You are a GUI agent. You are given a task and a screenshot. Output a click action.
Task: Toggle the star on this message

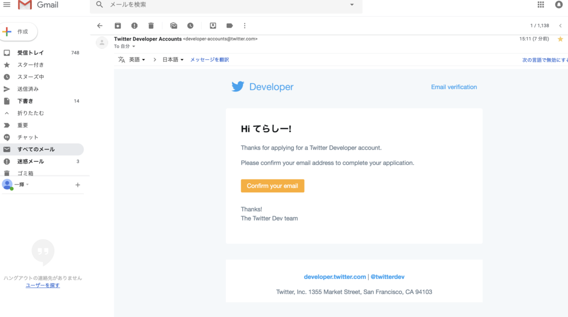560,39
